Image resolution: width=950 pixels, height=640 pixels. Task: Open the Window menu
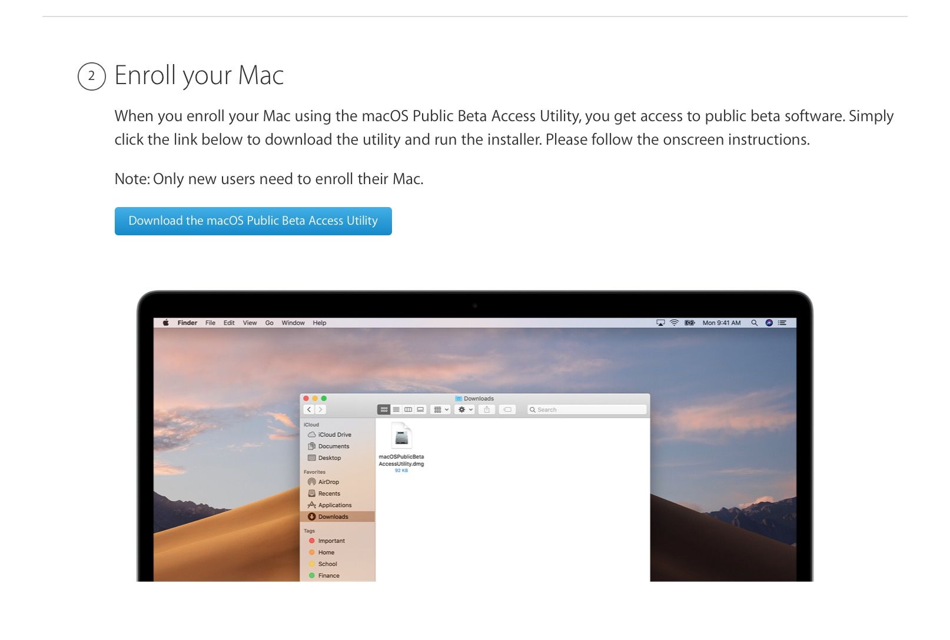click(293, 323)
